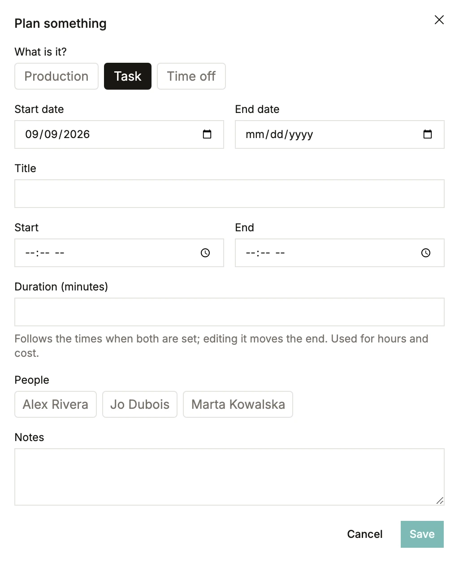
Task: Select the Production type
Action: [56, 76]
